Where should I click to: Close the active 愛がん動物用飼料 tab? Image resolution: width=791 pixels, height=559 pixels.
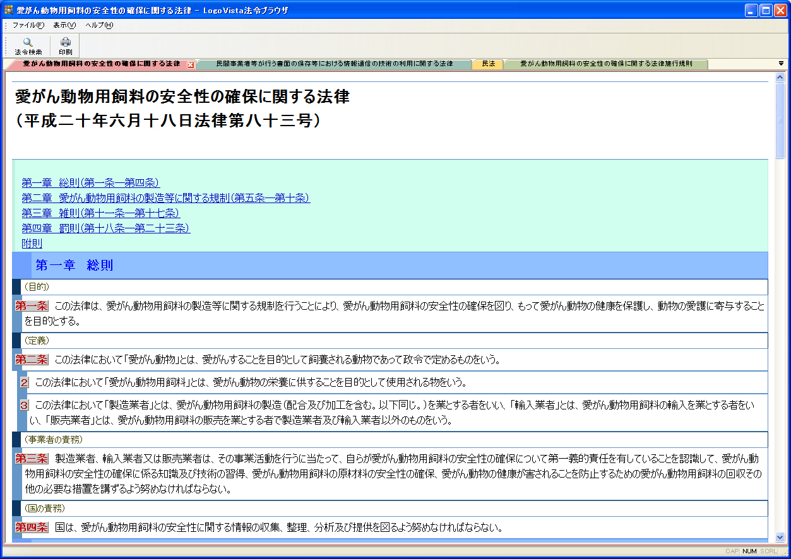tap(191, 64)
